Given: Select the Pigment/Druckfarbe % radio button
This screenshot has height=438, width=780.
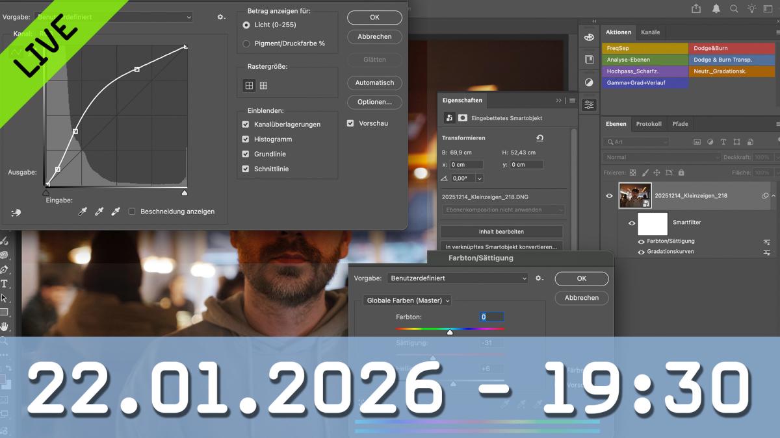Looking at the screenshot, I should (246, 43).
